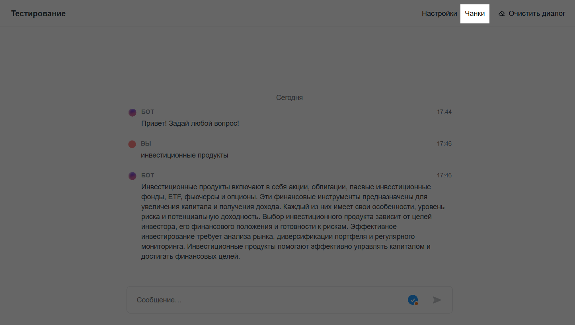Click the Тестирование page title
575x325 pixels.
click(x=39, y=14)
